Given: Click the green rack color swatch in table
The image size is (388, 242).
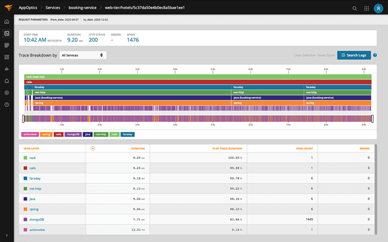Looking at the screenshot, I should pos(25,158).
